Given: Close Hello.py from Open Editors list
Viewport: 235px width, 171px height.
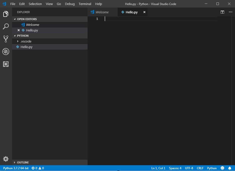Looking at the screenshot, I should pyautogui.click(x=19, y=30).
